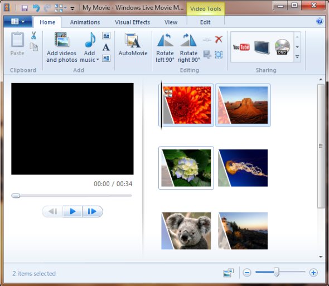The image size is (329, 286).
Task: Click the preview seek bar handle
Action: tap(16, 196)
